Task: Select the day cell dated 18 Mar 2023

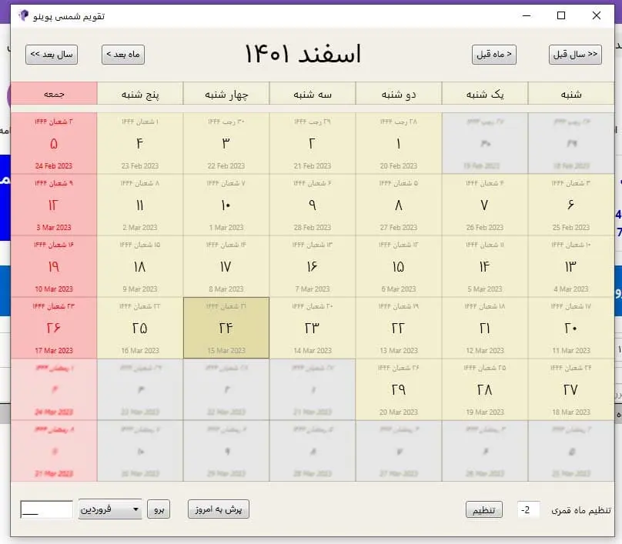Action: tap(571, 389)
